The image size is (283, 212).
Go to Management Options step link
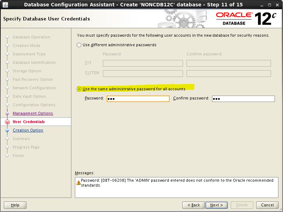[33, 113]
